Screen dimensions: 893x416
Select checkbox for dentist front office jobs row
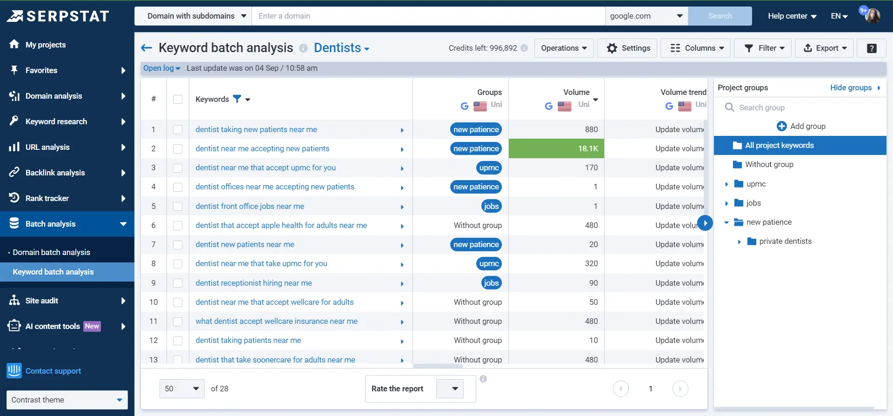coord(178,206)
